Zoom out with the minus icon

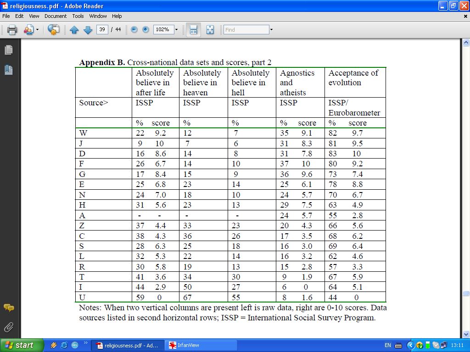134,30
